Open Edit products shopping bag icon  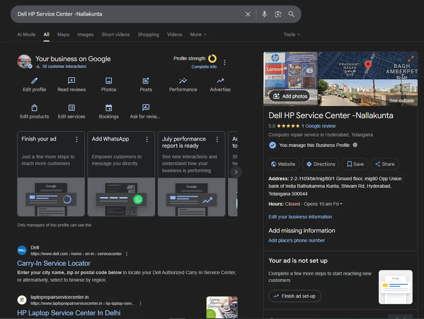coord(34,108)
